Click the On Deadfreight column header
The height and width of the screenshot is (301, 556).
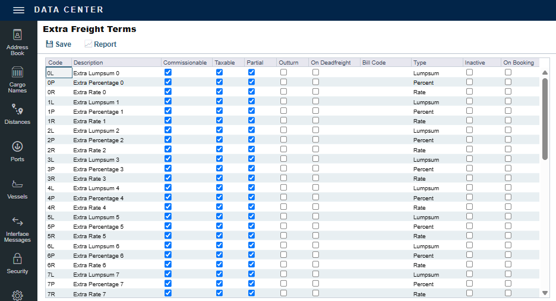click(x=334, y=63)
